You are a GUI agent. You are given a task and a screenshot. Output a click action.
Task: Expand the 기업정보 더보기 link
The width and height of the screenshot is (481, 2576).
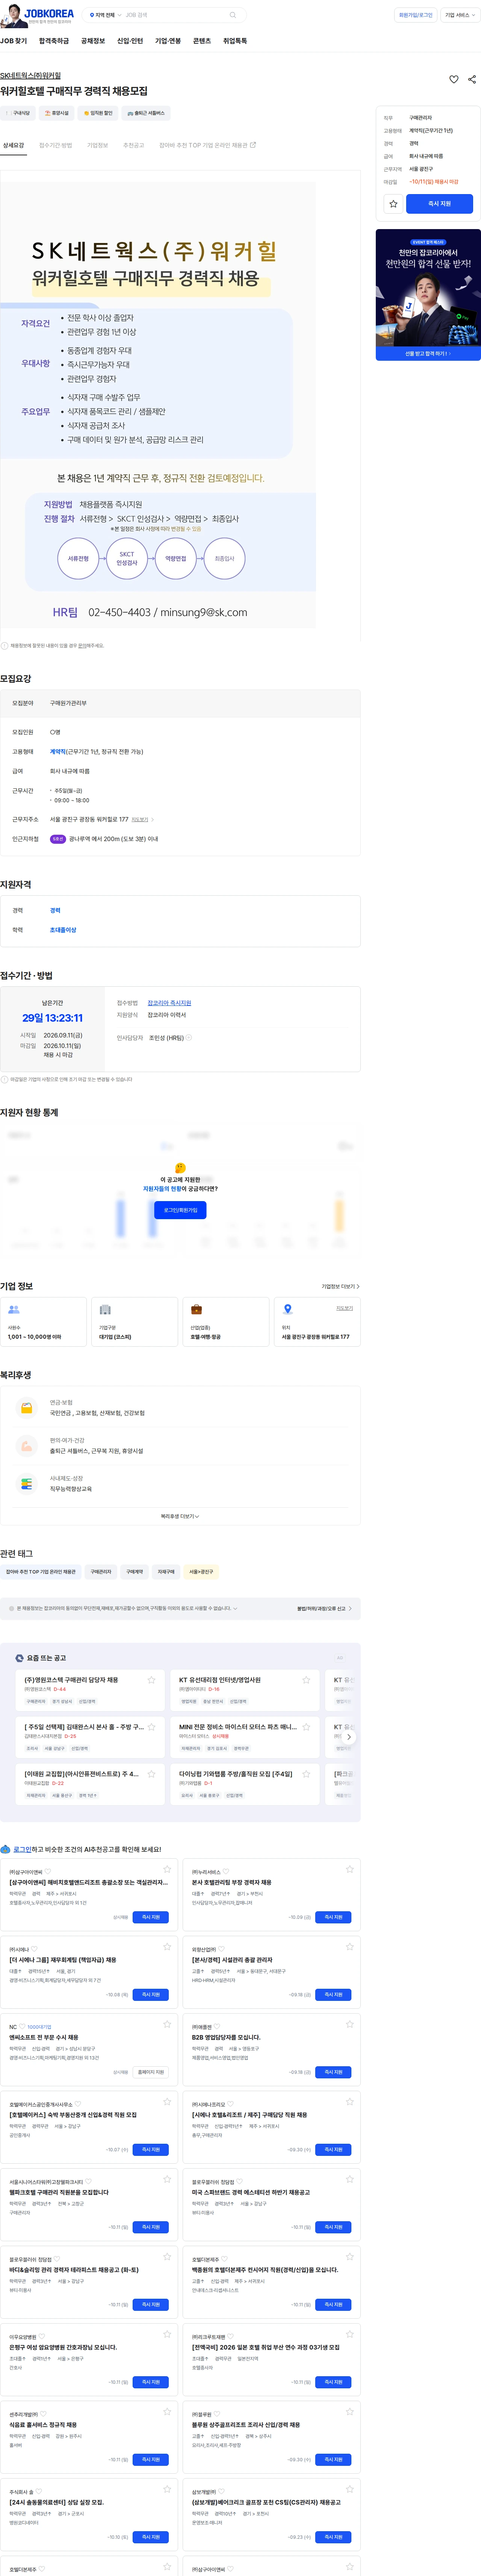341,1286
